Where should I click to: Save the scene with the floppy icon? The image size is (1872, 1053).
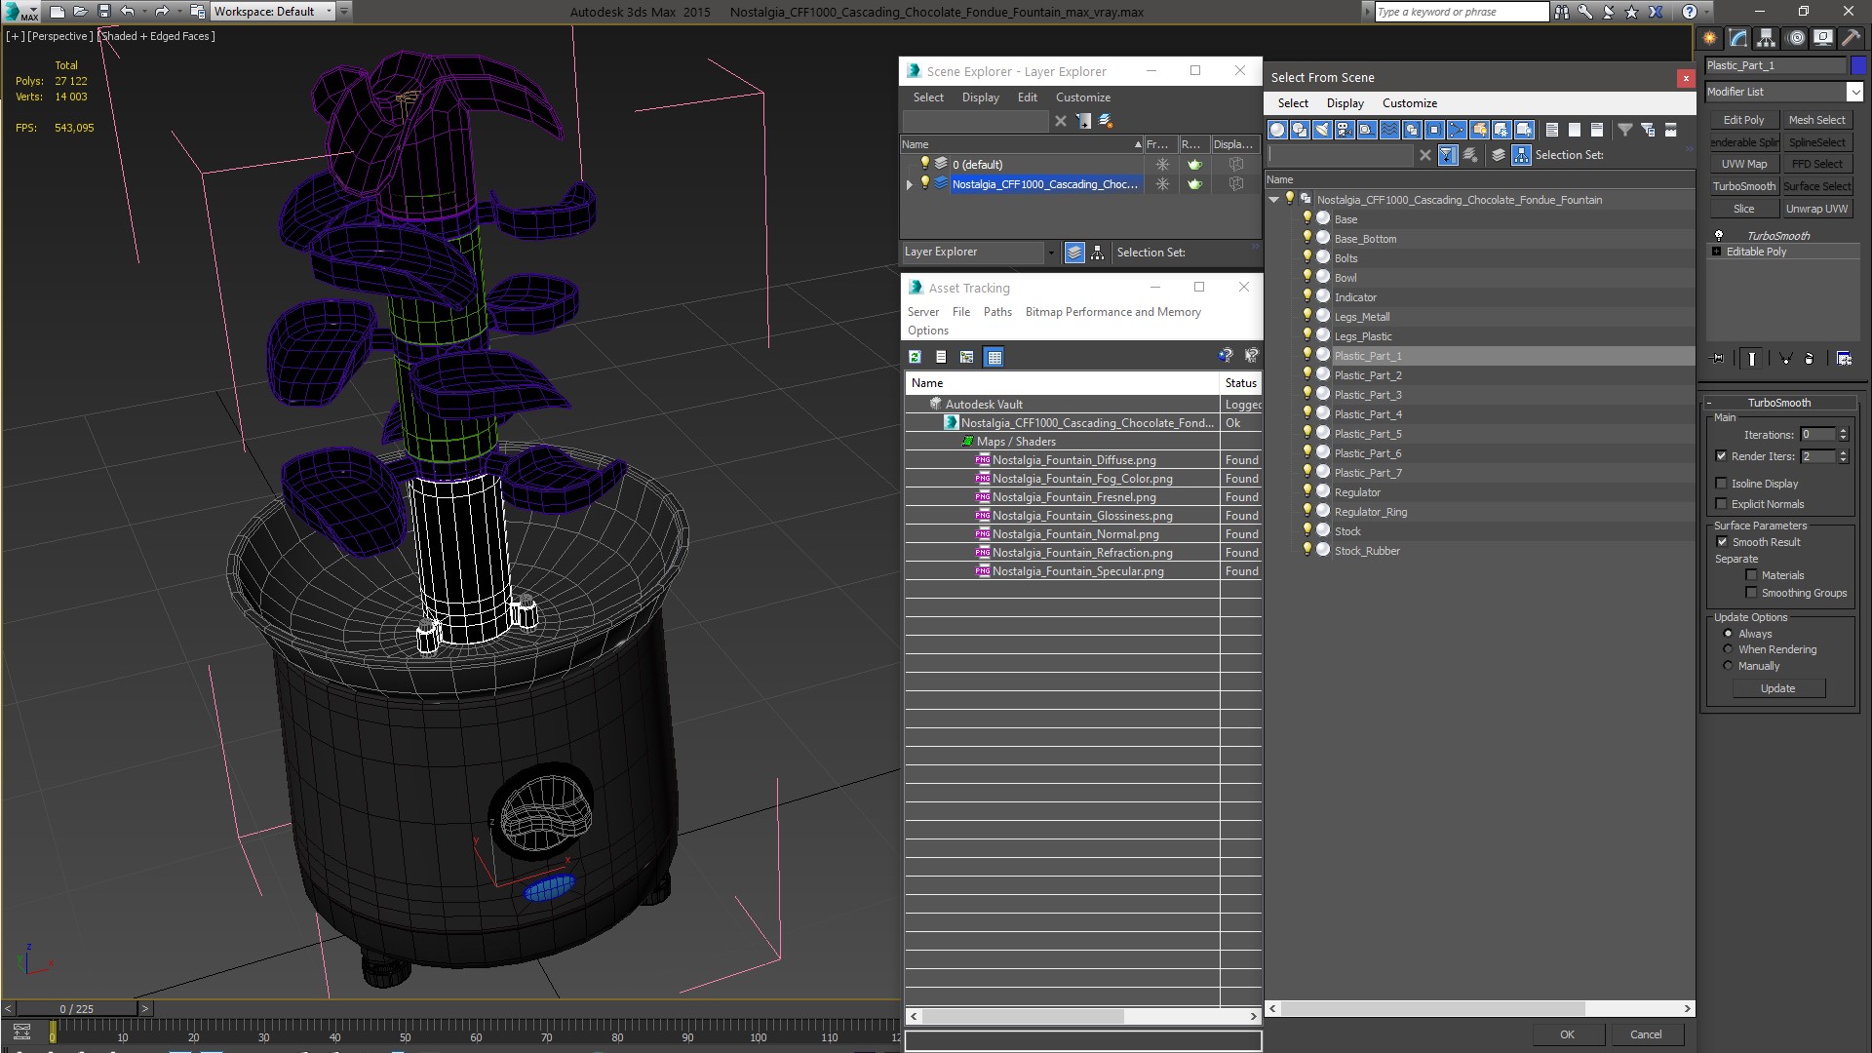point(103,12)
